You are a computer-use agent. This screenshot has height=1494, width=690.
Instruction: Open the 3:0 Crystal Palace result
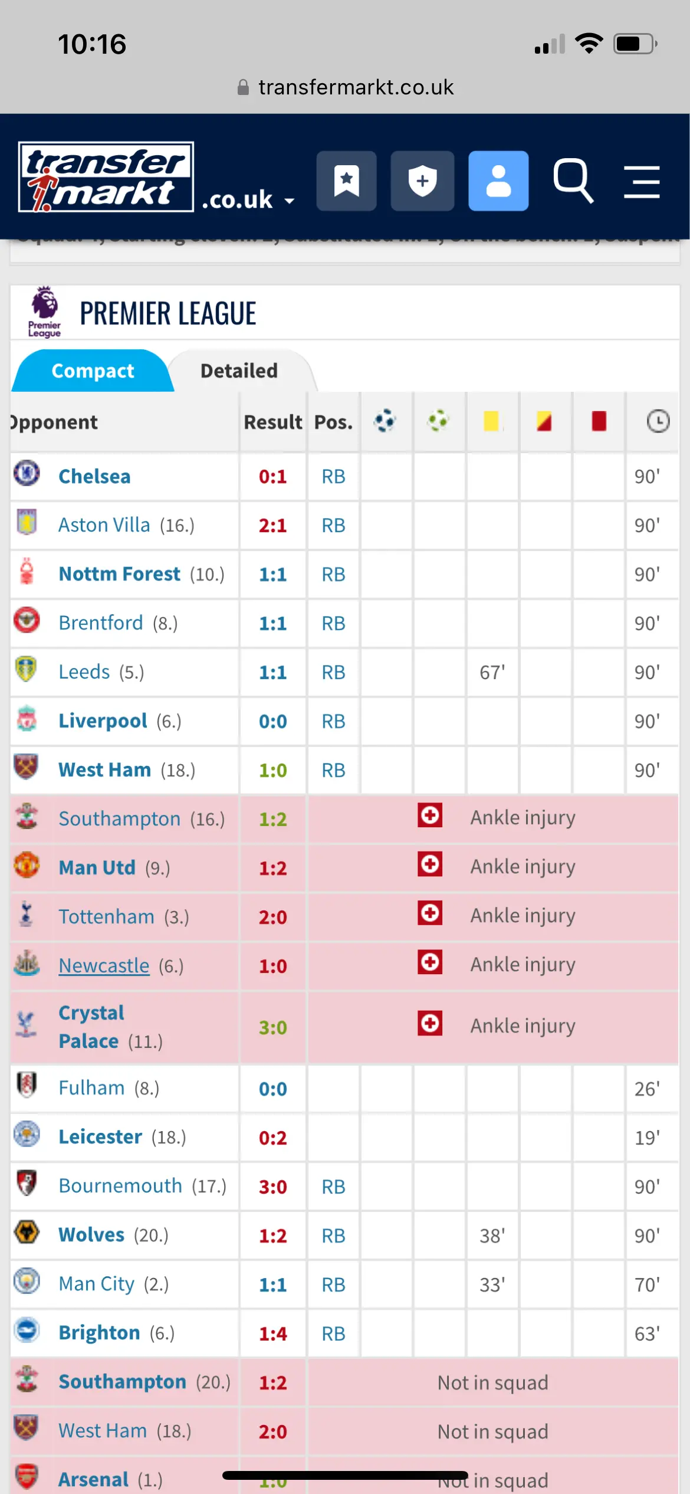point(272,1028)
